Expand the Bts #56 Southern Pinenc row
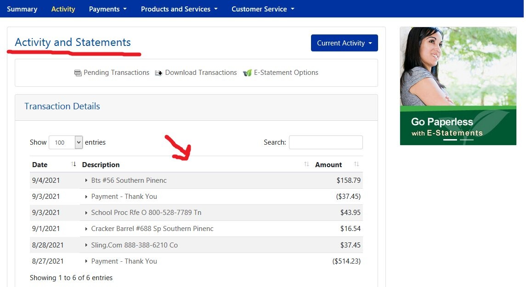The height and width of the screenshot is (287, 526). pyautogui.click(x=86, y=180)
